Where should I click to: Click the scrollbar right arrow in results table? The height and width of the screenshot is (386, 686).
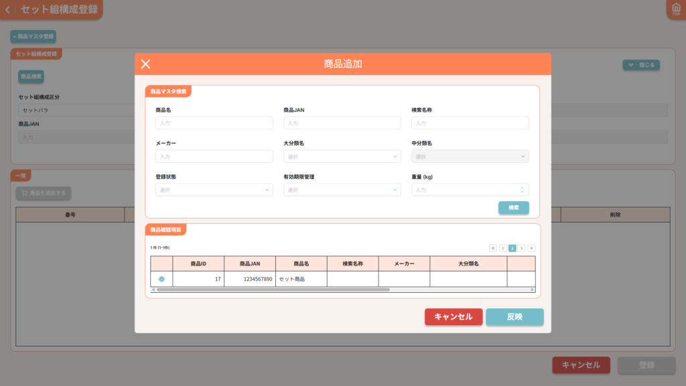pos(533,289)
